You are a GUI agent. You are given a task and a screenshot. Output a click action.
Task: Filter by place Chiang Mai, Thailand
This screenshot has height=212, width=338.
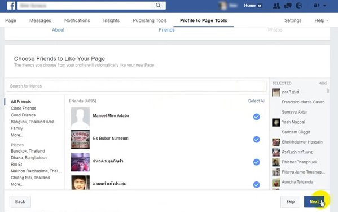(x=30, y=178)
